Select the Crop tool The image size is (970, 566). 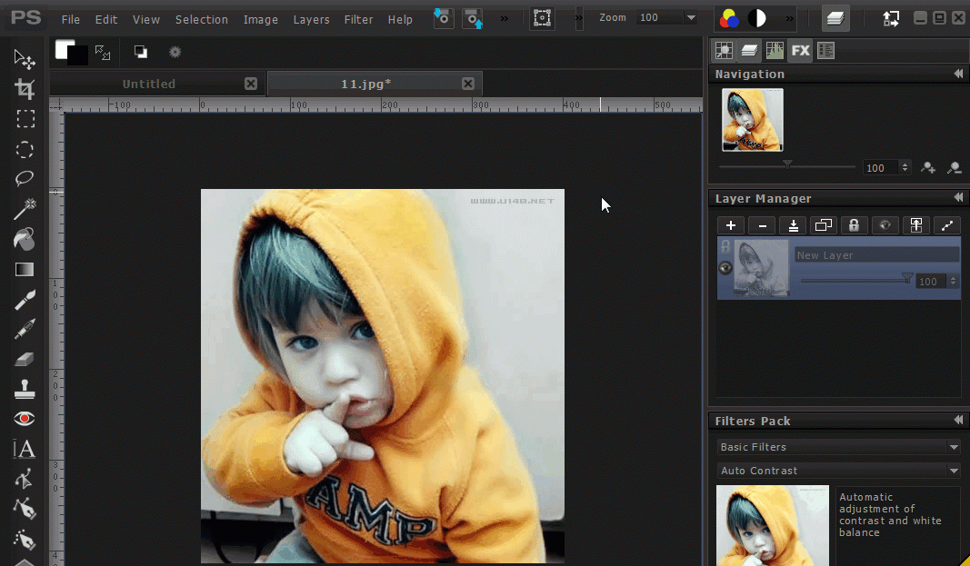tap(25, 89)
